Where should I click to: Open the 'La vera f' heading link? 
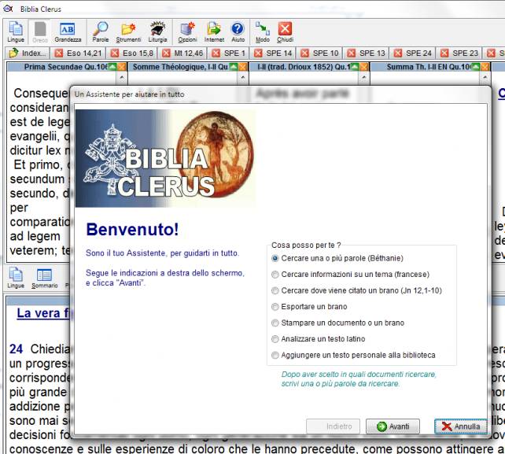[42, 313]
